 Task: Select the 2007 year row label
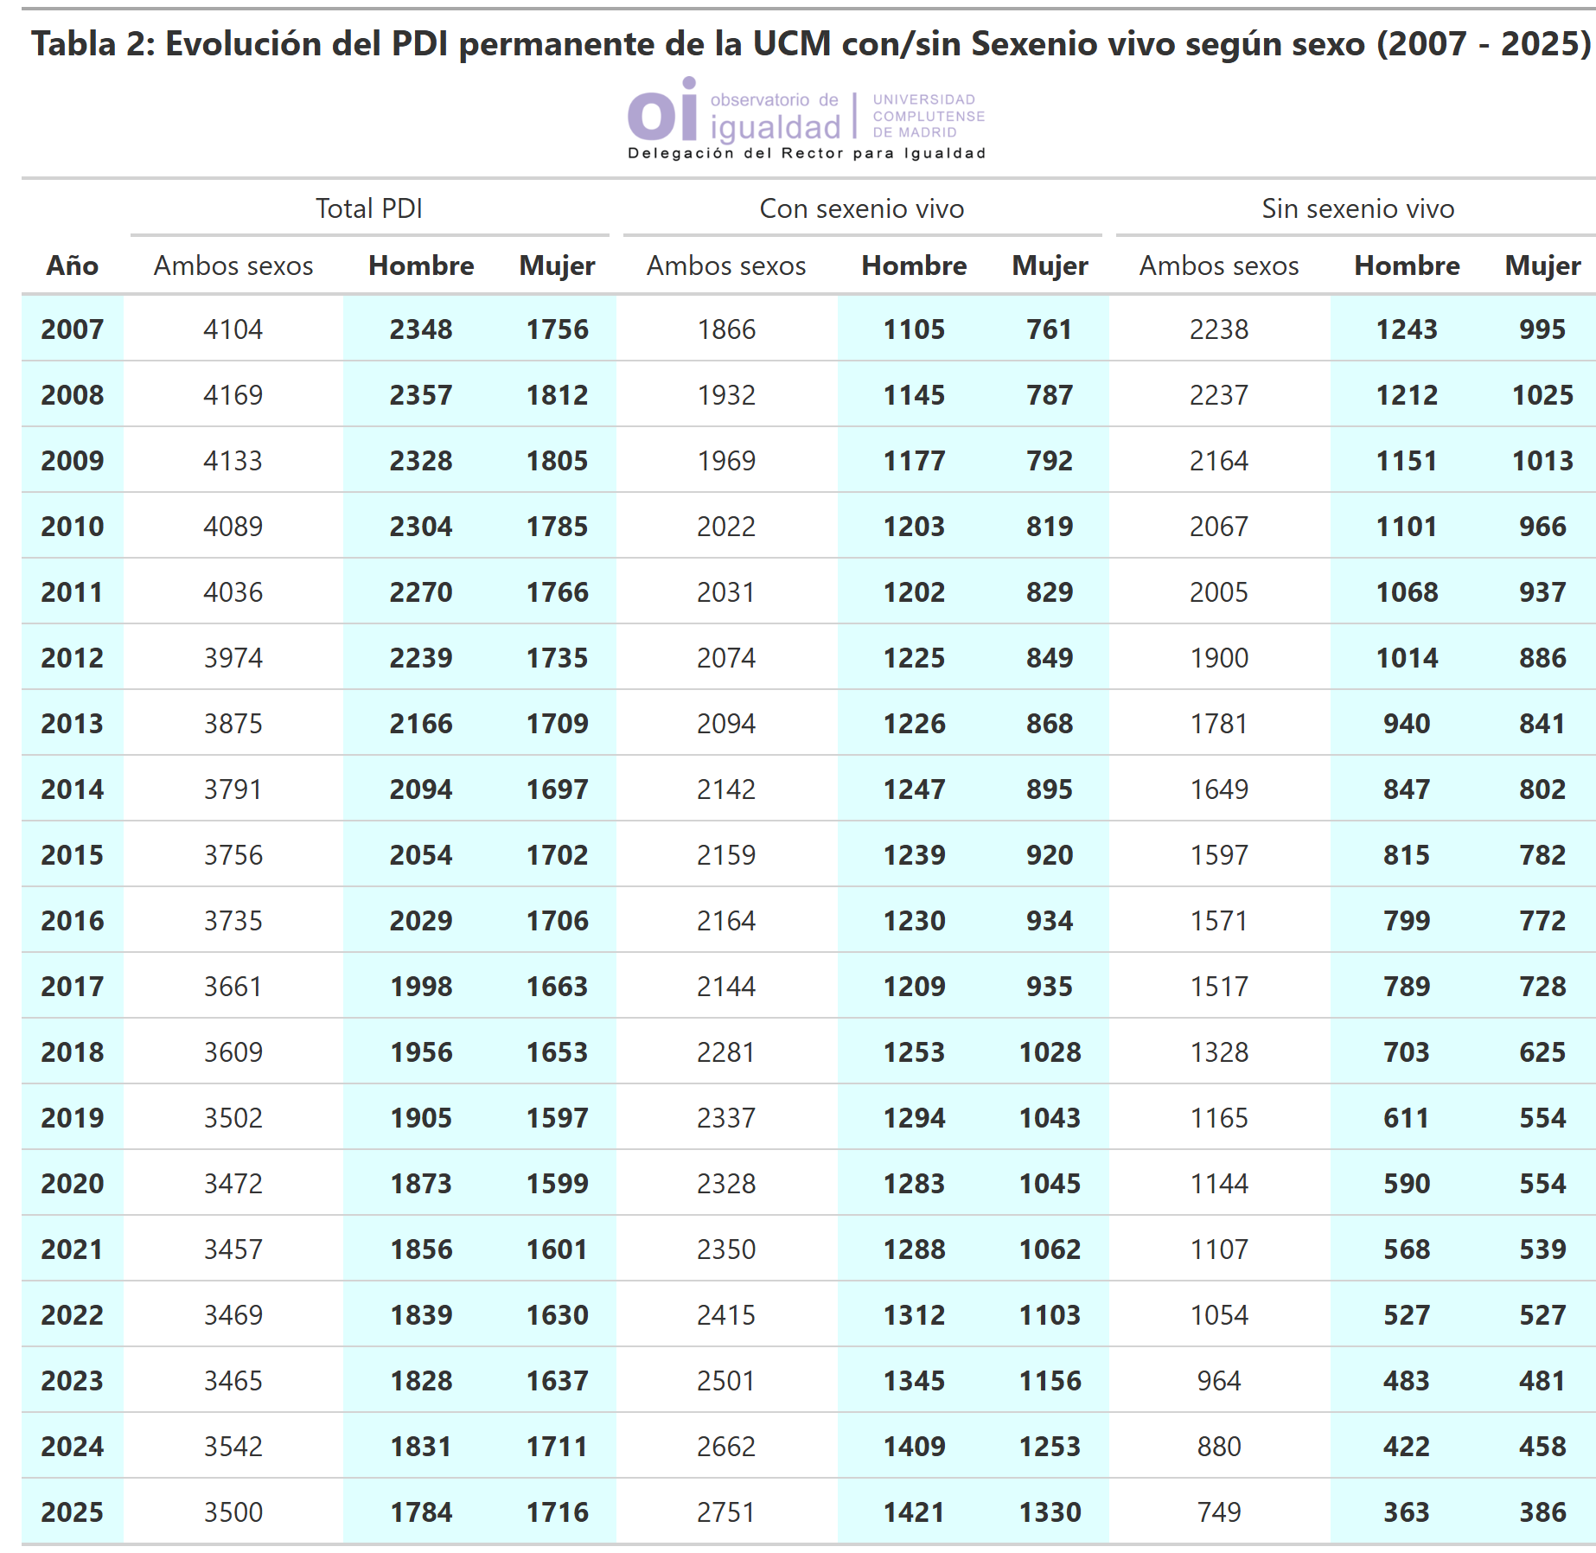click(x=72, y=329)
